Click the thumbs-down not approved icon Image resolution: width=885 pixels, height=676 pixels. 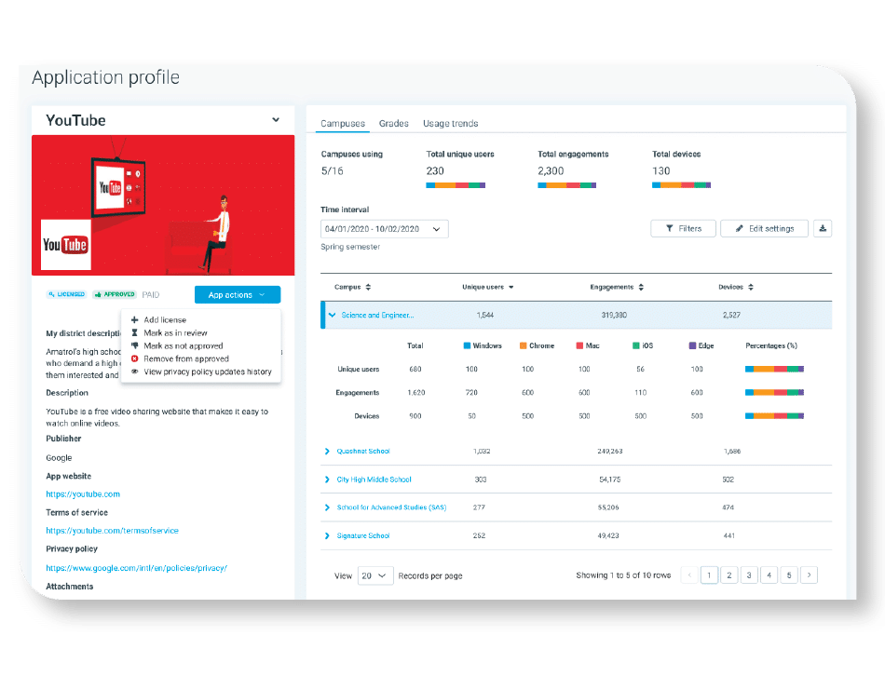[134, 345]
